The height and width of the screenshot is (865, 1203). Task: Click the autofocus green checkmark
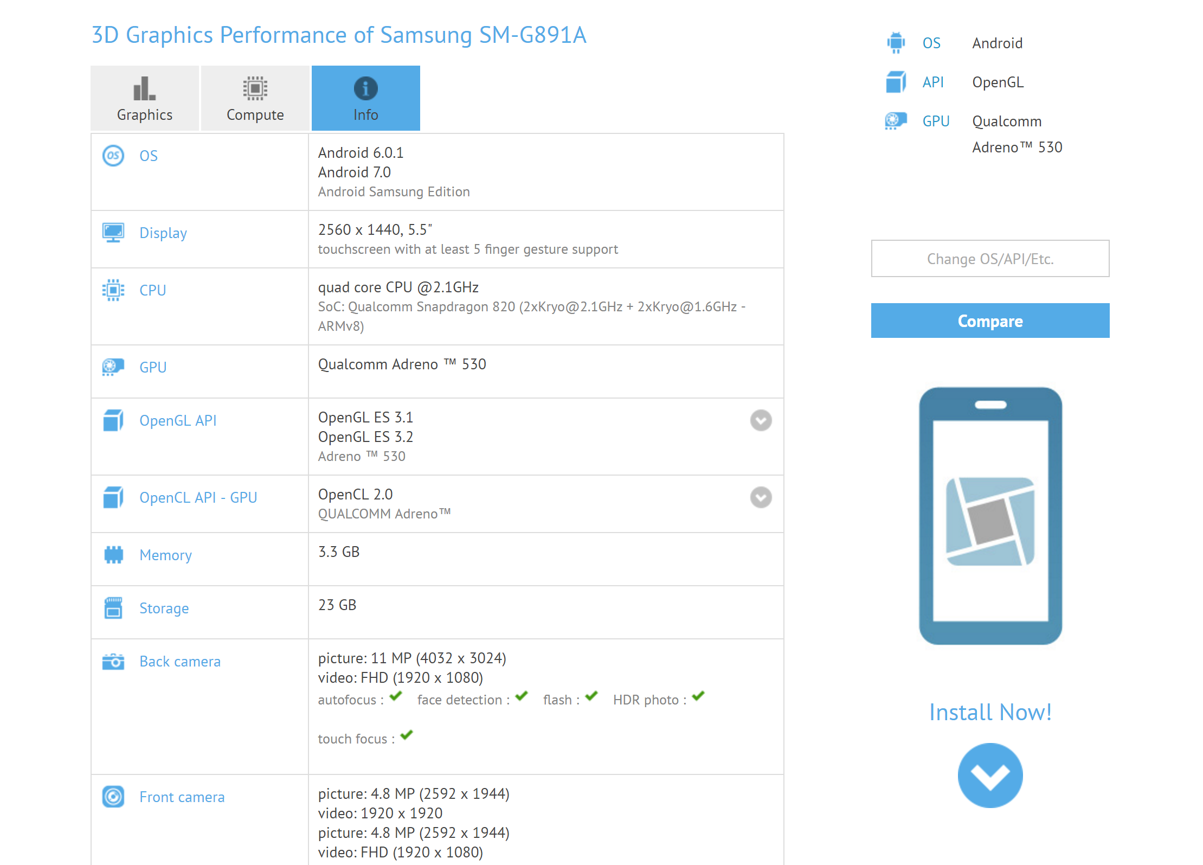pyautogui.click(x=396, y=696)
